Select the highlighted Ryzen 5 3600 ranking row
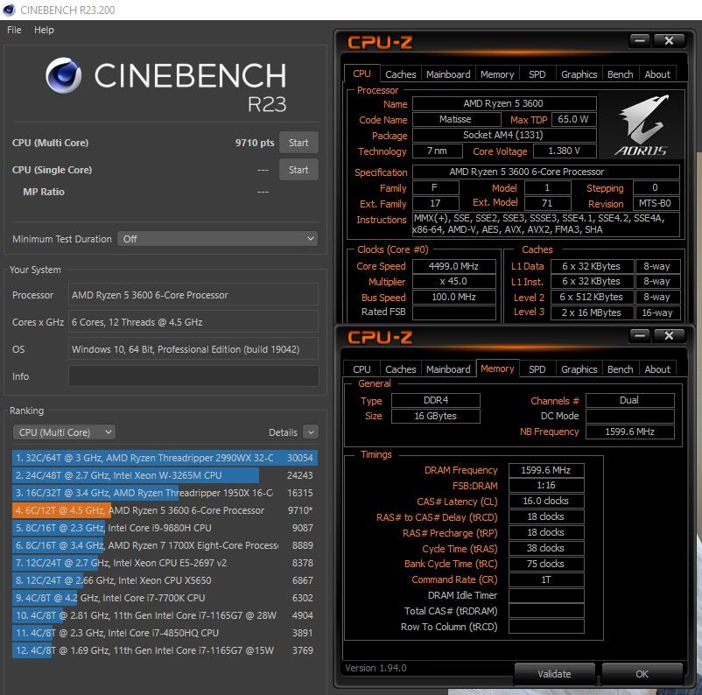 (165, 510)
